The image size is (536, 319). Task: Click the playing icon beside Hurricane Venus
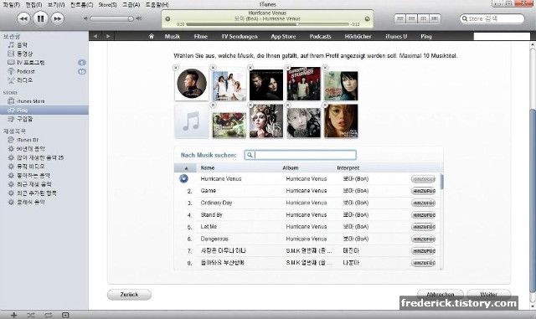(x=184, y=178)
